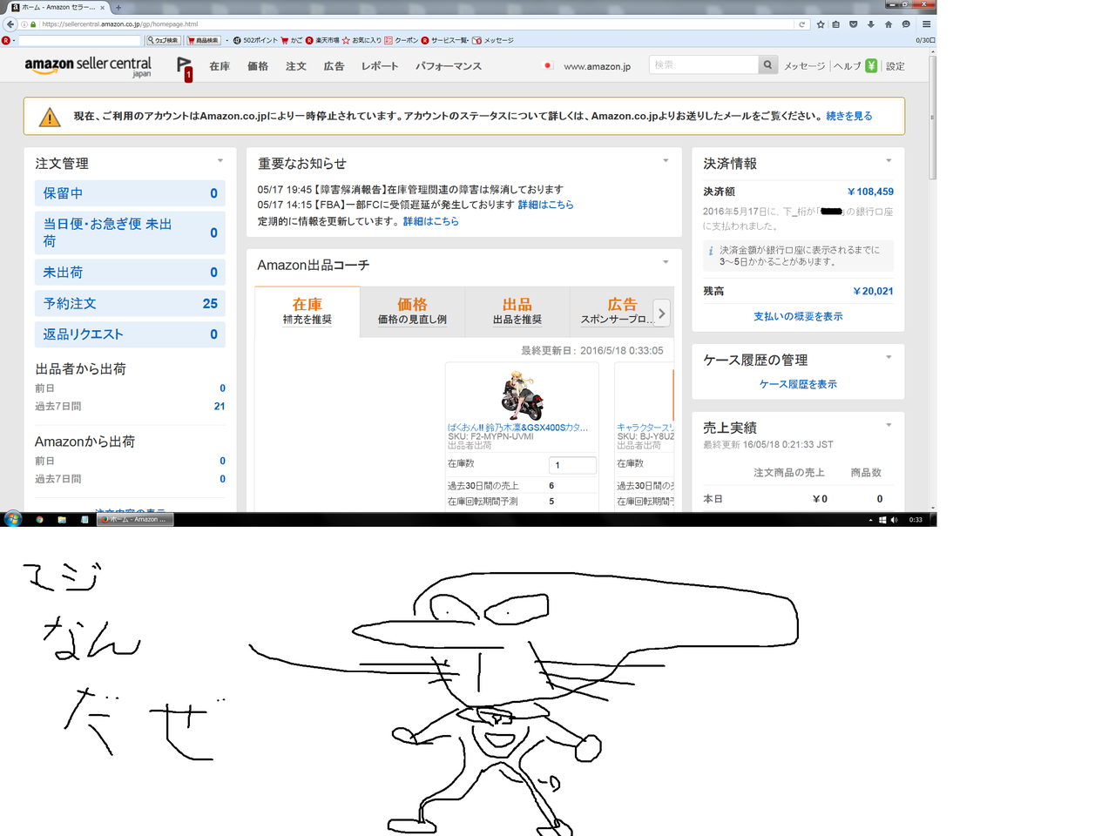Open 返品リクエスト row

coord(130,334)
